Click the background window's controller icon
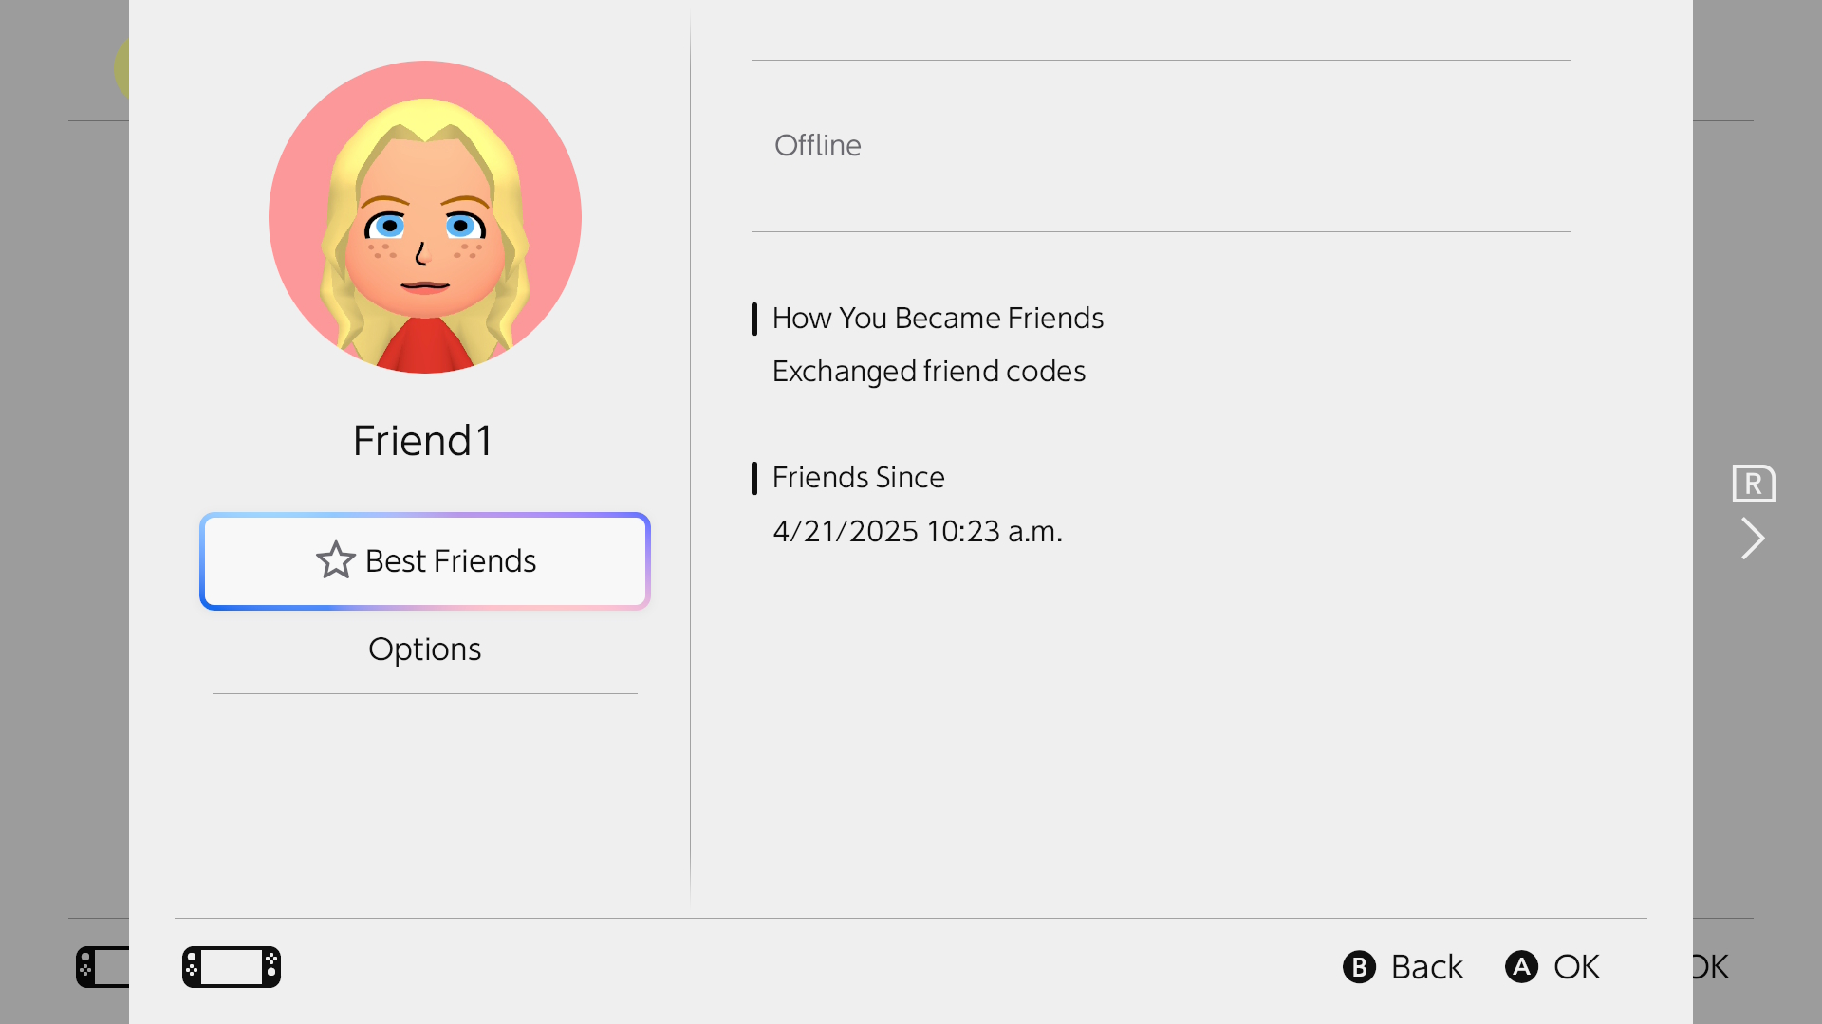Viewport: 1822px width, 1024px height. 102,967
